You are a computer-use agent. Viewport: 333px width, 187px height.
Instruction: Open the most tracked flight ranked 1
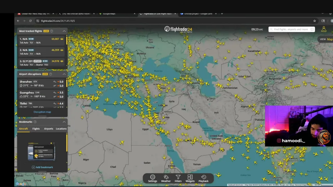point(42,41)
